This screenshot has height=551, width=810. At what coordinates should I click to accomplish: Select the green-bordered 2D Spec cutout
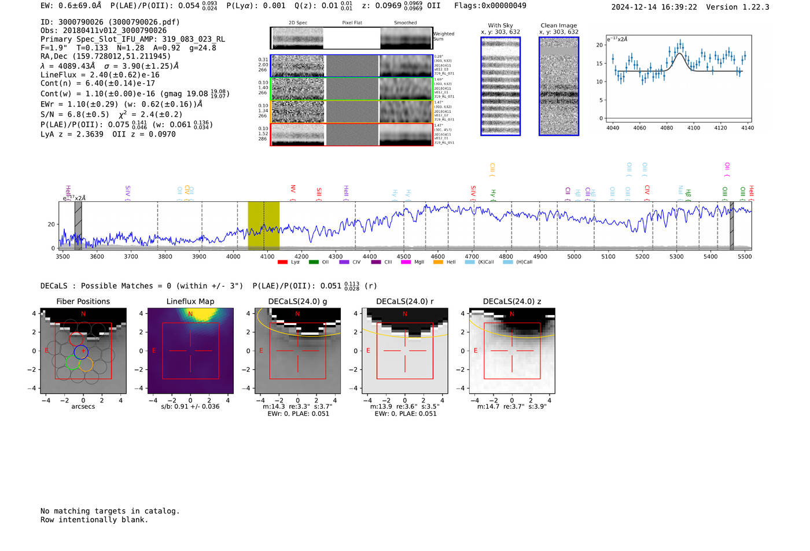click(x=297, y=89)
